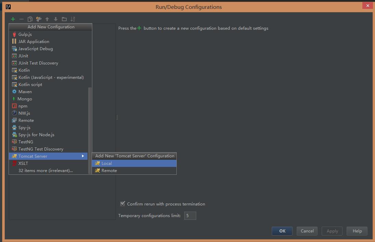Viewport: 375px width, 242px height.
Task: Select Kotlin script entry
Action: point(48,85)
